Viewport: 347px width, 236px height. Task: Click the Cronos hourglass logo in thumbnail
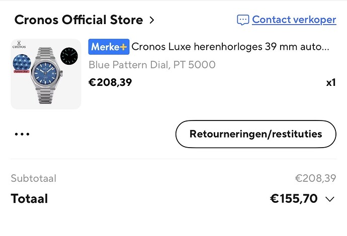tap(19, 44)
